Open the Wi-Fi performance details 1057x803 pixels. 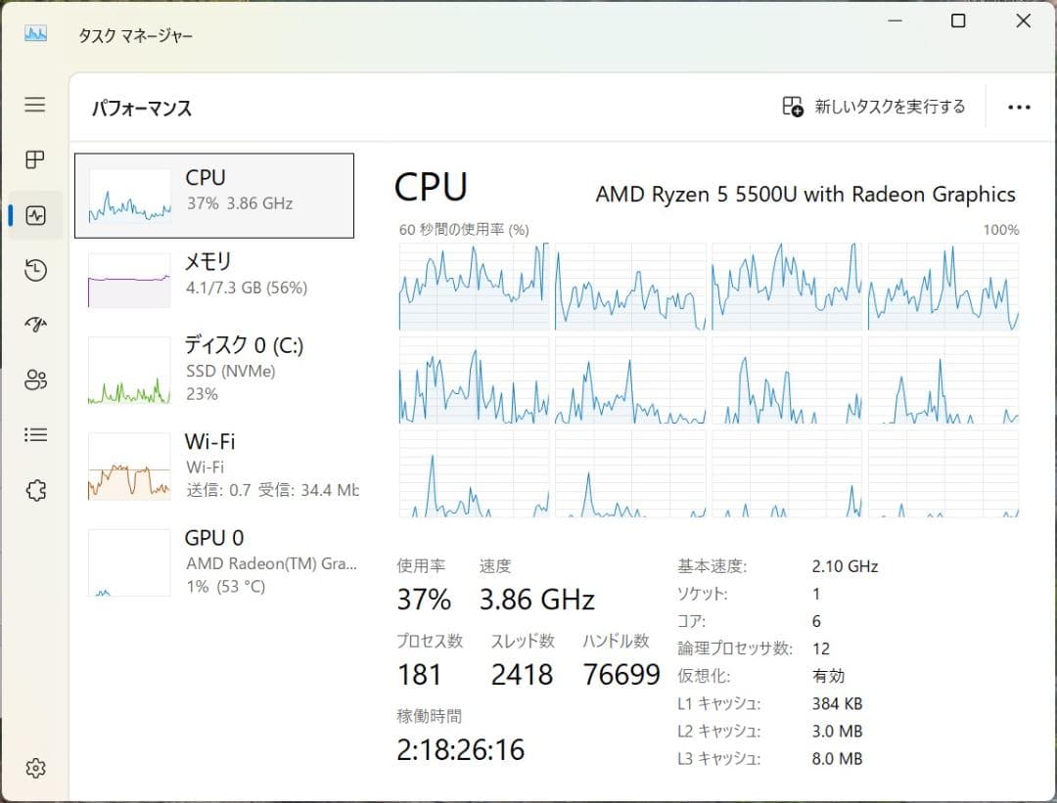click(x=215, y=464)
